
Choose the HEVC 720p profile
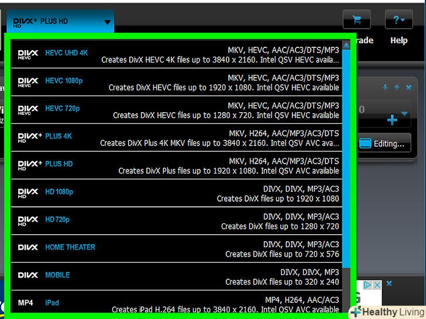tap(176, 109)
